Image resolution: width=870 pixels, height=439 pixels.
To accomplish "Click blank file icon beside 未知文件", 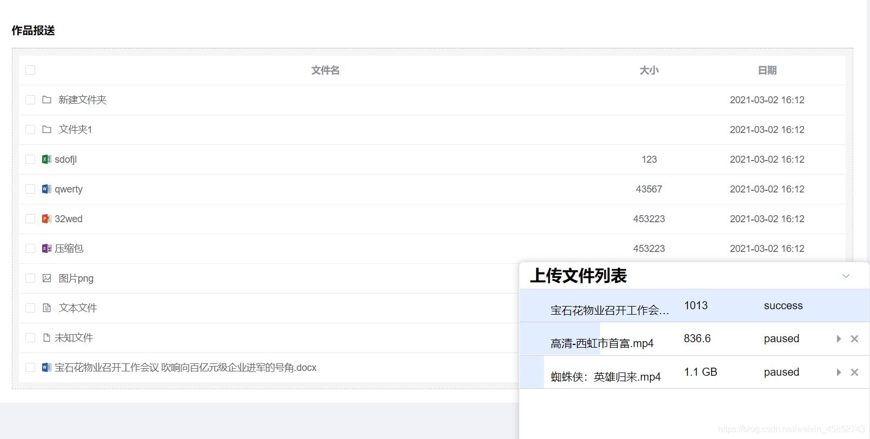I will point(47,337).
